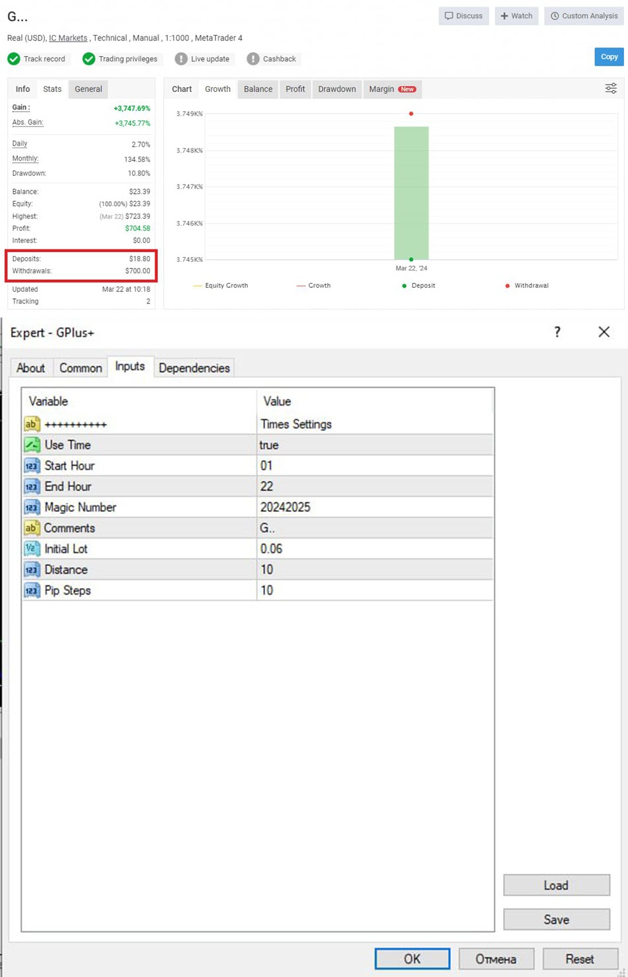Toggle the Withdrawal legend series

[527, 286]
